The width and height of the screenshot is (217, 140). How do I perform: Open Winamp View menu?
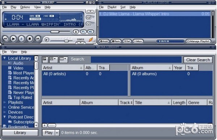pyautogui.click(x=37, y=7)
